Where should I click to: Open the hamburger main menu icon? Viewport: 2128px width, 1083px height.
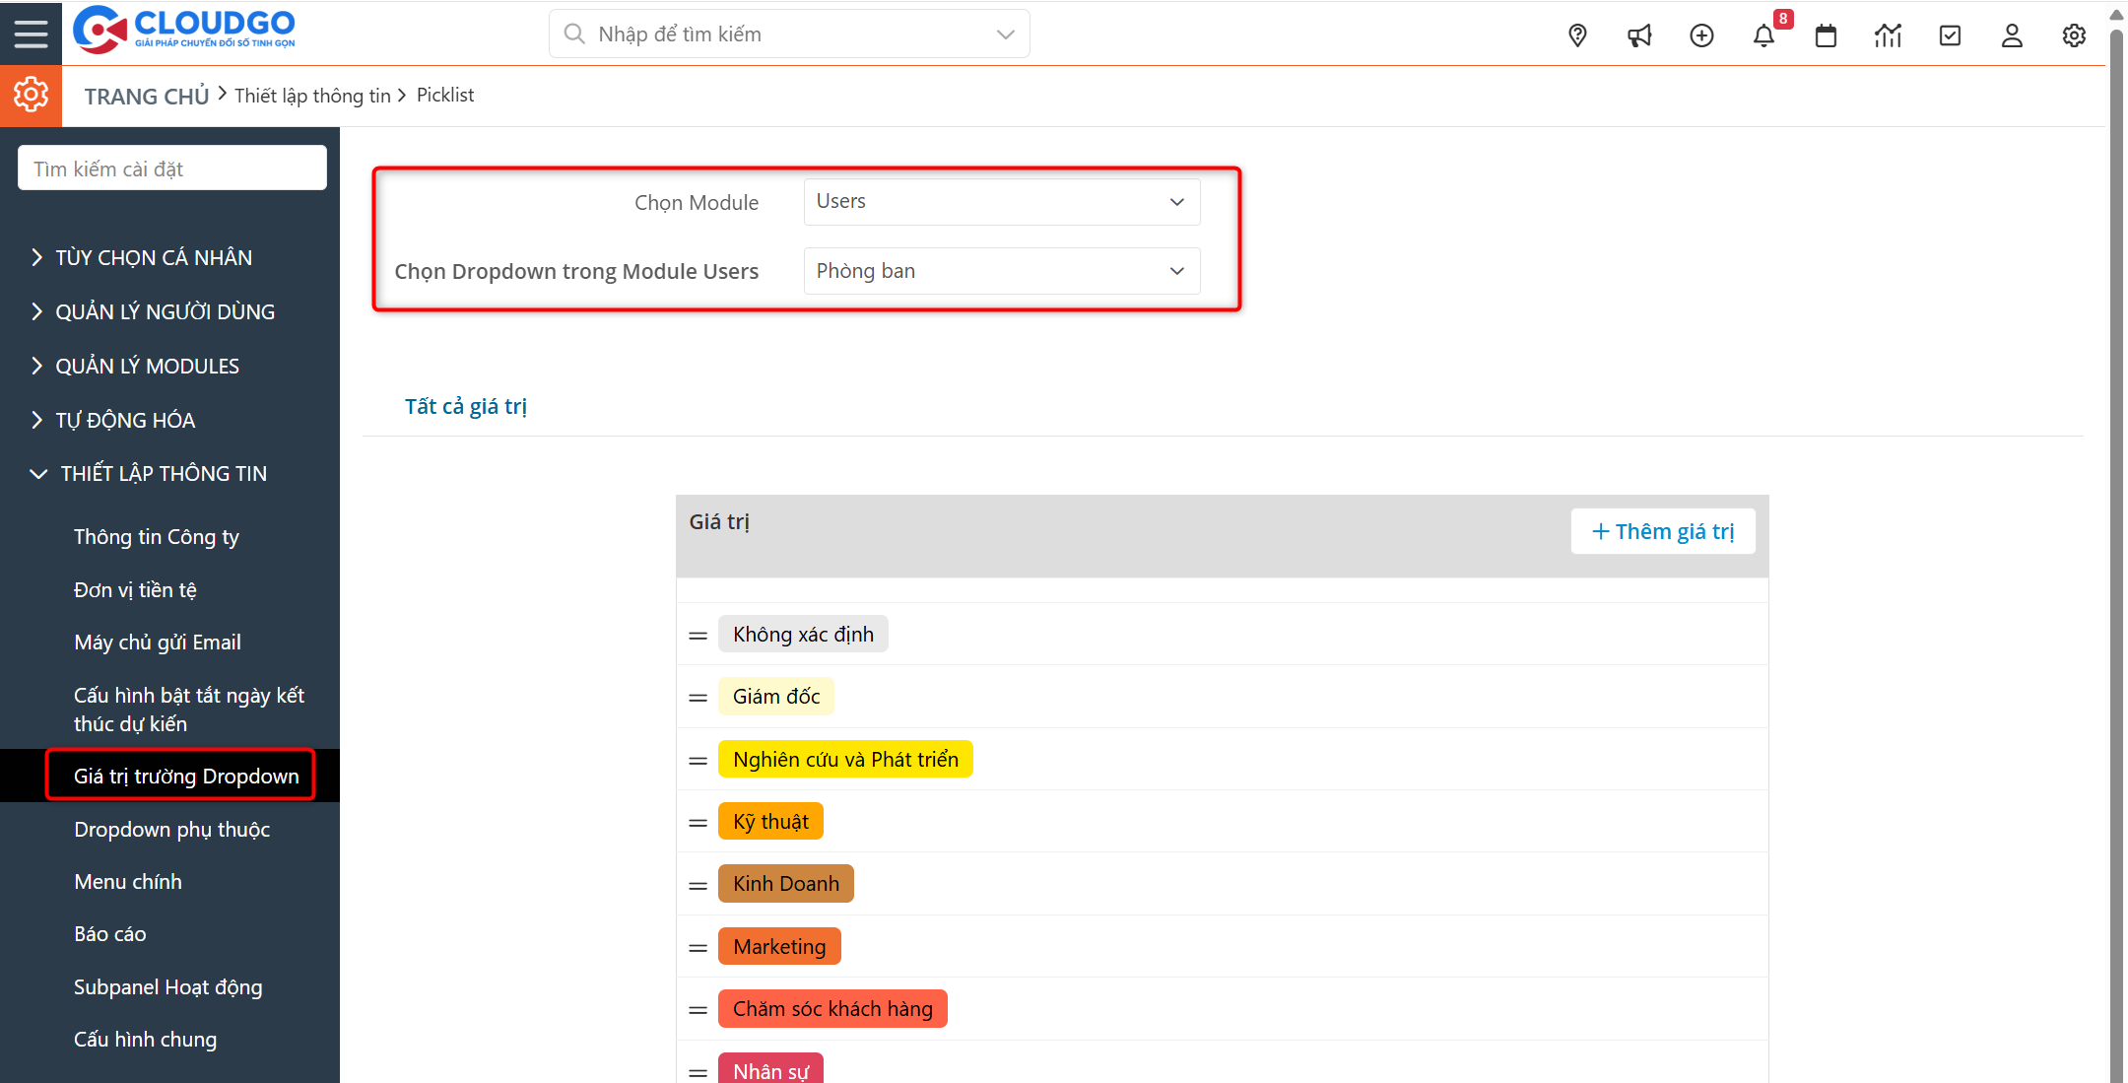click(31, 34)
